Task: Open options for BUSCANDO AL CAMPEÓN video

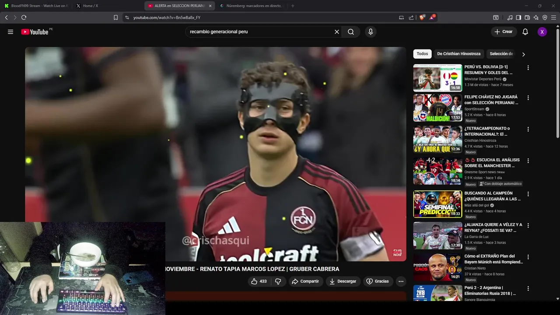Action: 528,194
